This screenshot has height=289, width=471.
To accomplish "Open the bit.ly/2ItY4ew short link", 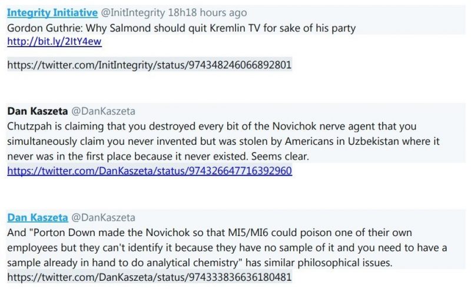I will click(x=42, y=42).
